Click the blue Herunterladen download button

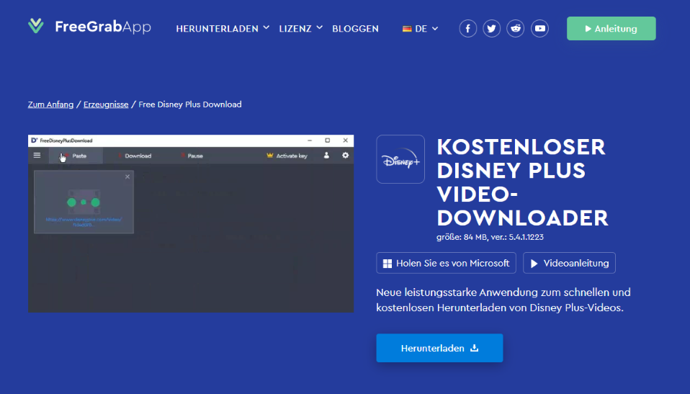[x=439, y=348]
